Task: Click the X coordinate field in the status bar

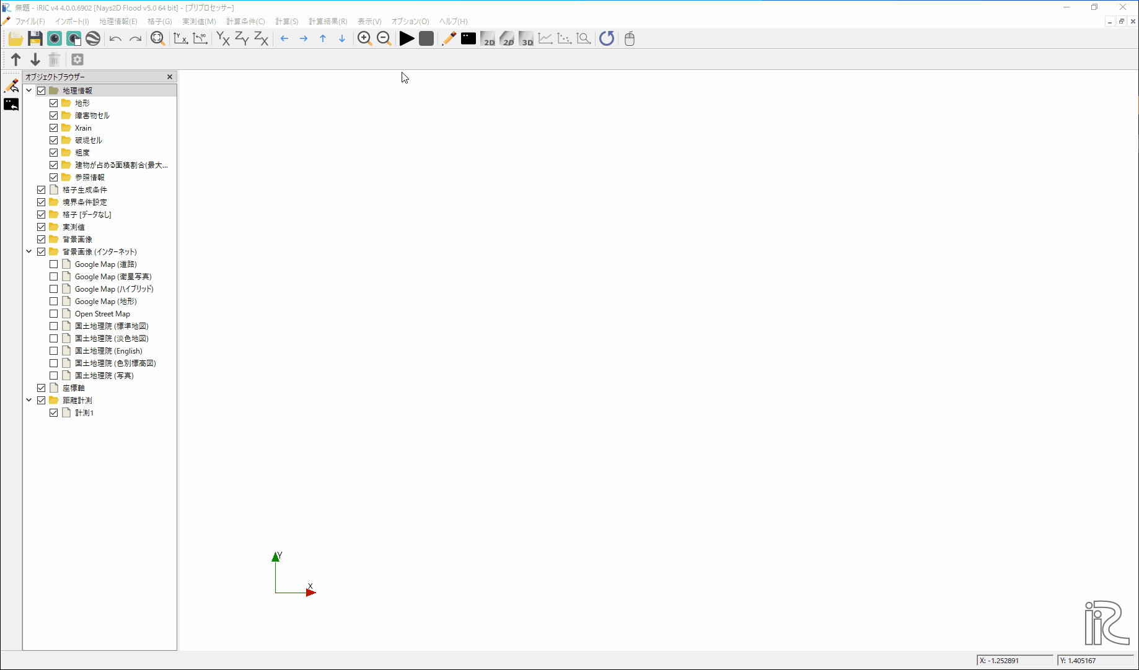Action: 1015,660
